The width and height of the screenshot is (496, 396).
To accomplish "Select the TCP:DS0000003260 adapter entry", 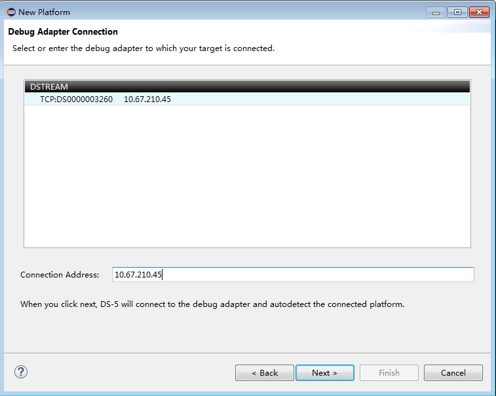I will pyautogui.click(x=76, y=99).
